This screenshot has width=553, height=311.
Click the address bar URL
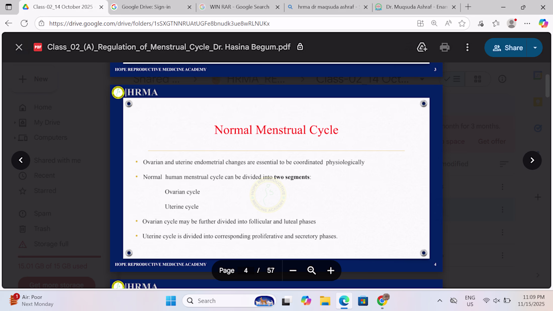(159, 24)
